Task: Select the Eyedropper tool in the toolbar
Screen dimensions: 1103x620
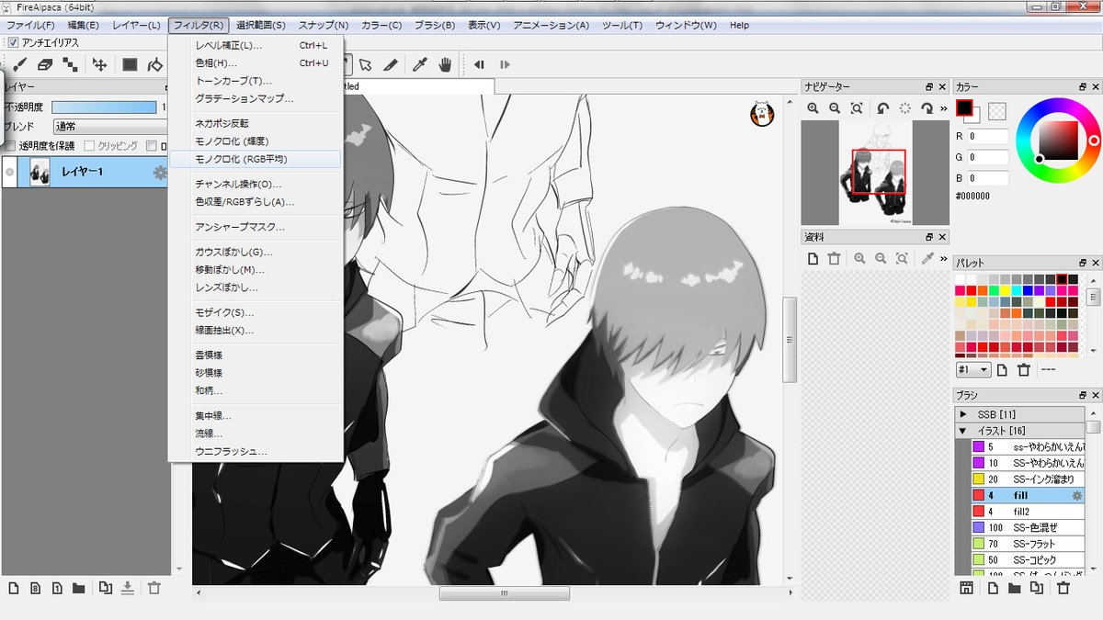Action: point(420,64)
